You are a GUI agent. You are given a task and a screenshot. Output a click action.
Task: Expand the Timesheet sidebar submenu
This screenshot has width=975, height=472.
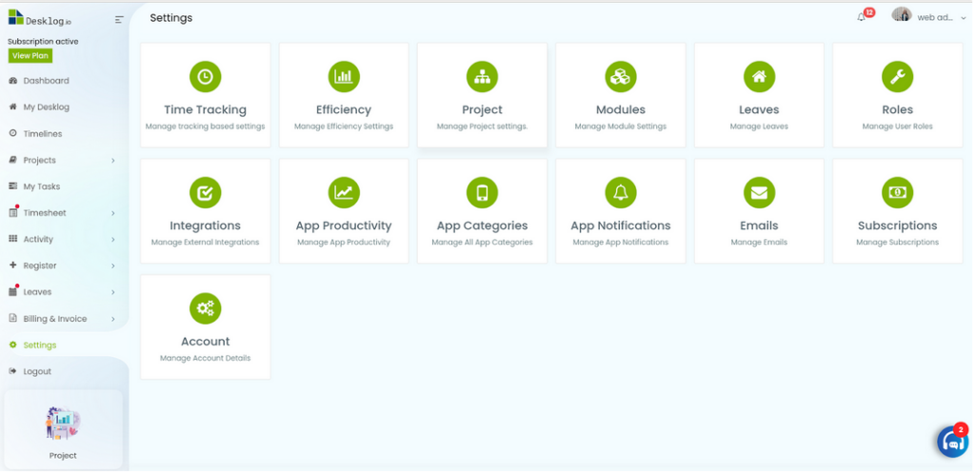click(x=112, y=213)
